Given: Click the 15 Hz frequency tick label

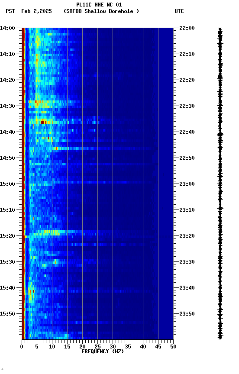Looking at the screenshot, I should click(67, 347).
